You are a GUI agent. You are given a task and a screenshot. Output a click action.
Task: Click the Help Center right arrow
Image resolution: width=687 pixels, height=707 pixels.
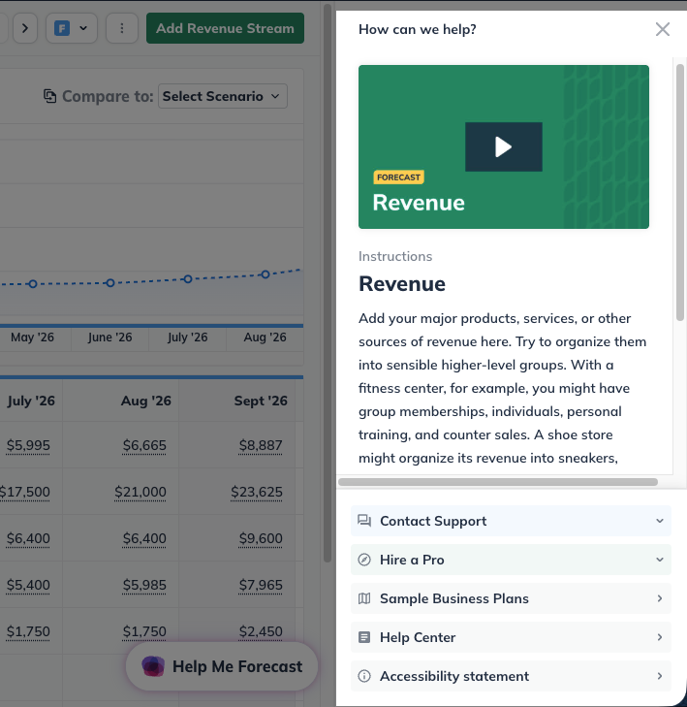pyautogui.click(x=660, y=637)
